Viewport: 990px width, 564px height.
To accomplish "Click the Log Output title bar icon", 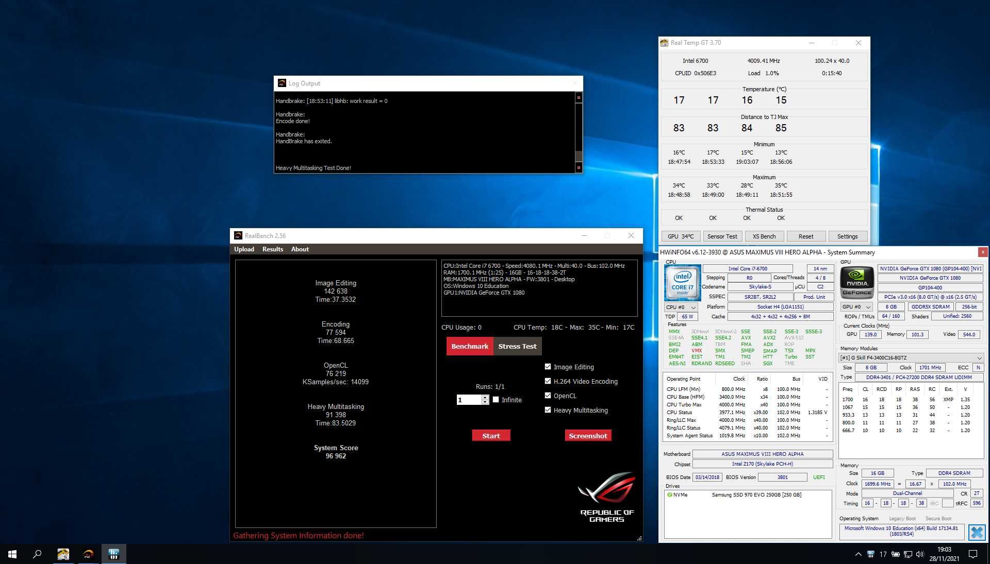I will point(282,83).
